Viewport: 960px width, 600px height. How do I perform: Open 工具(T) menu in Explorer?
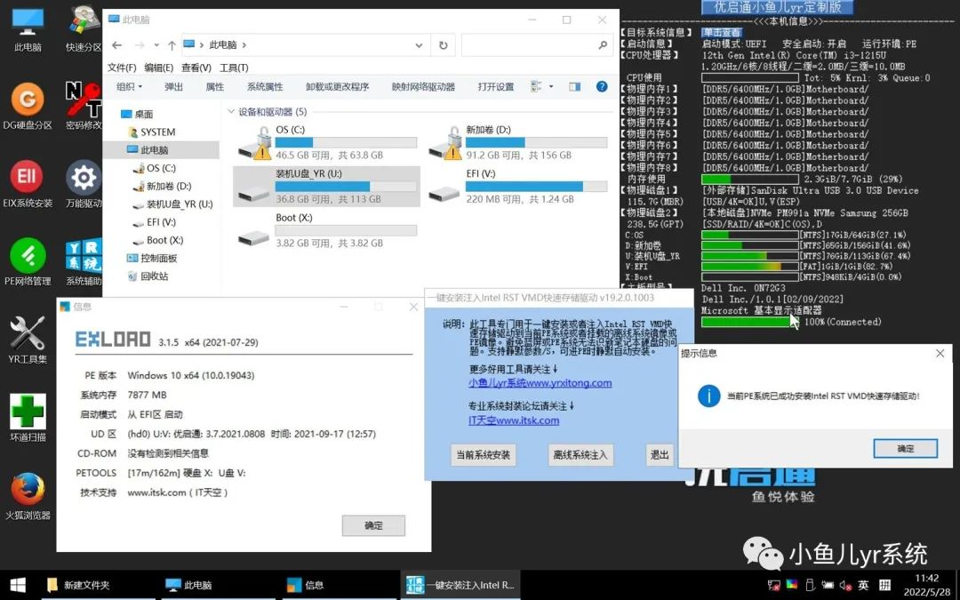click(234, 68)
